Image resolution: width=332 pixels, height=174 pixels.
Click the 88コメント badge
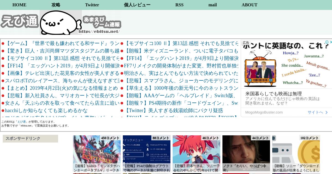click(161, 138)
